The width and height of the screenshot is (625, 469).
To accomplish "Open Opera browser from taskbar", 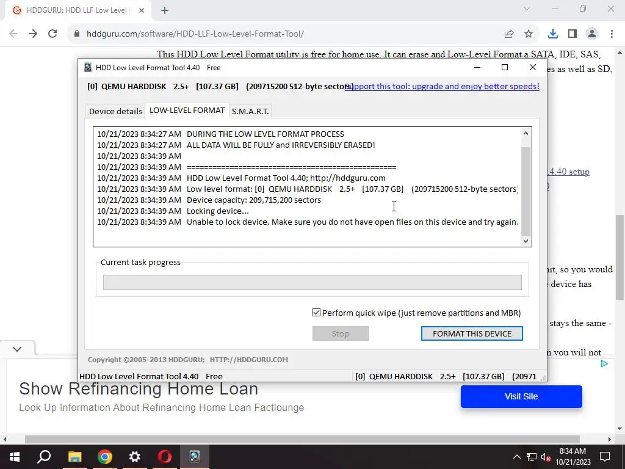I will click(x=165, y=457).
